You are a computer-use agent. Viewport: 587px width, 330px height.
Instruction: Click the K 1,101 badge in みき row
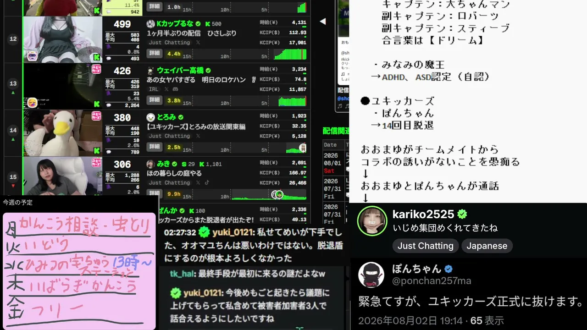210,164
